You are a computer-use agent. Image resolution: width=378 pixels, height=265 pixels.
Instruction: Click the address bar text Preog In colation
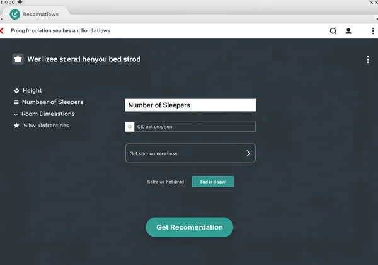click(x=60, y=31)
